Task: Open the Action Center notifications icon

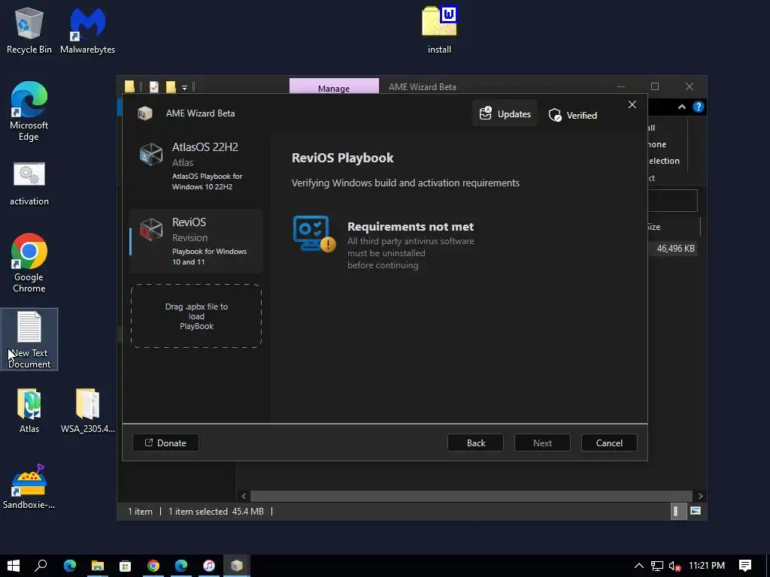Action: pyautogui.click(x=745, y=566)
